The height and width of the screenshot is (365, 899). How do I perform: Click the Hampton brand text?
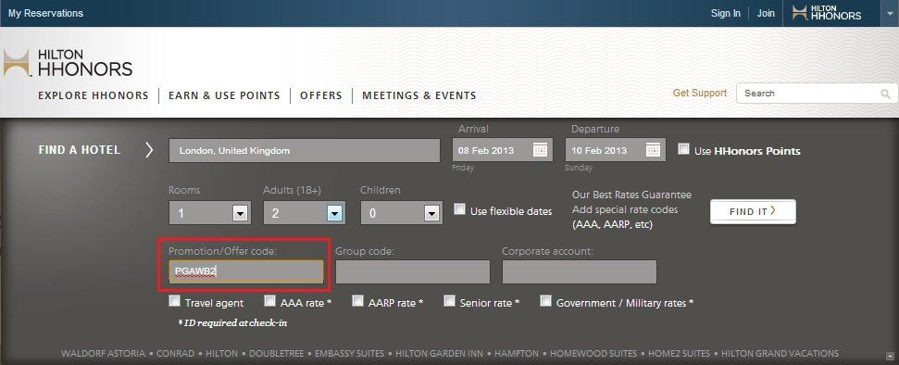coord(517,354)
